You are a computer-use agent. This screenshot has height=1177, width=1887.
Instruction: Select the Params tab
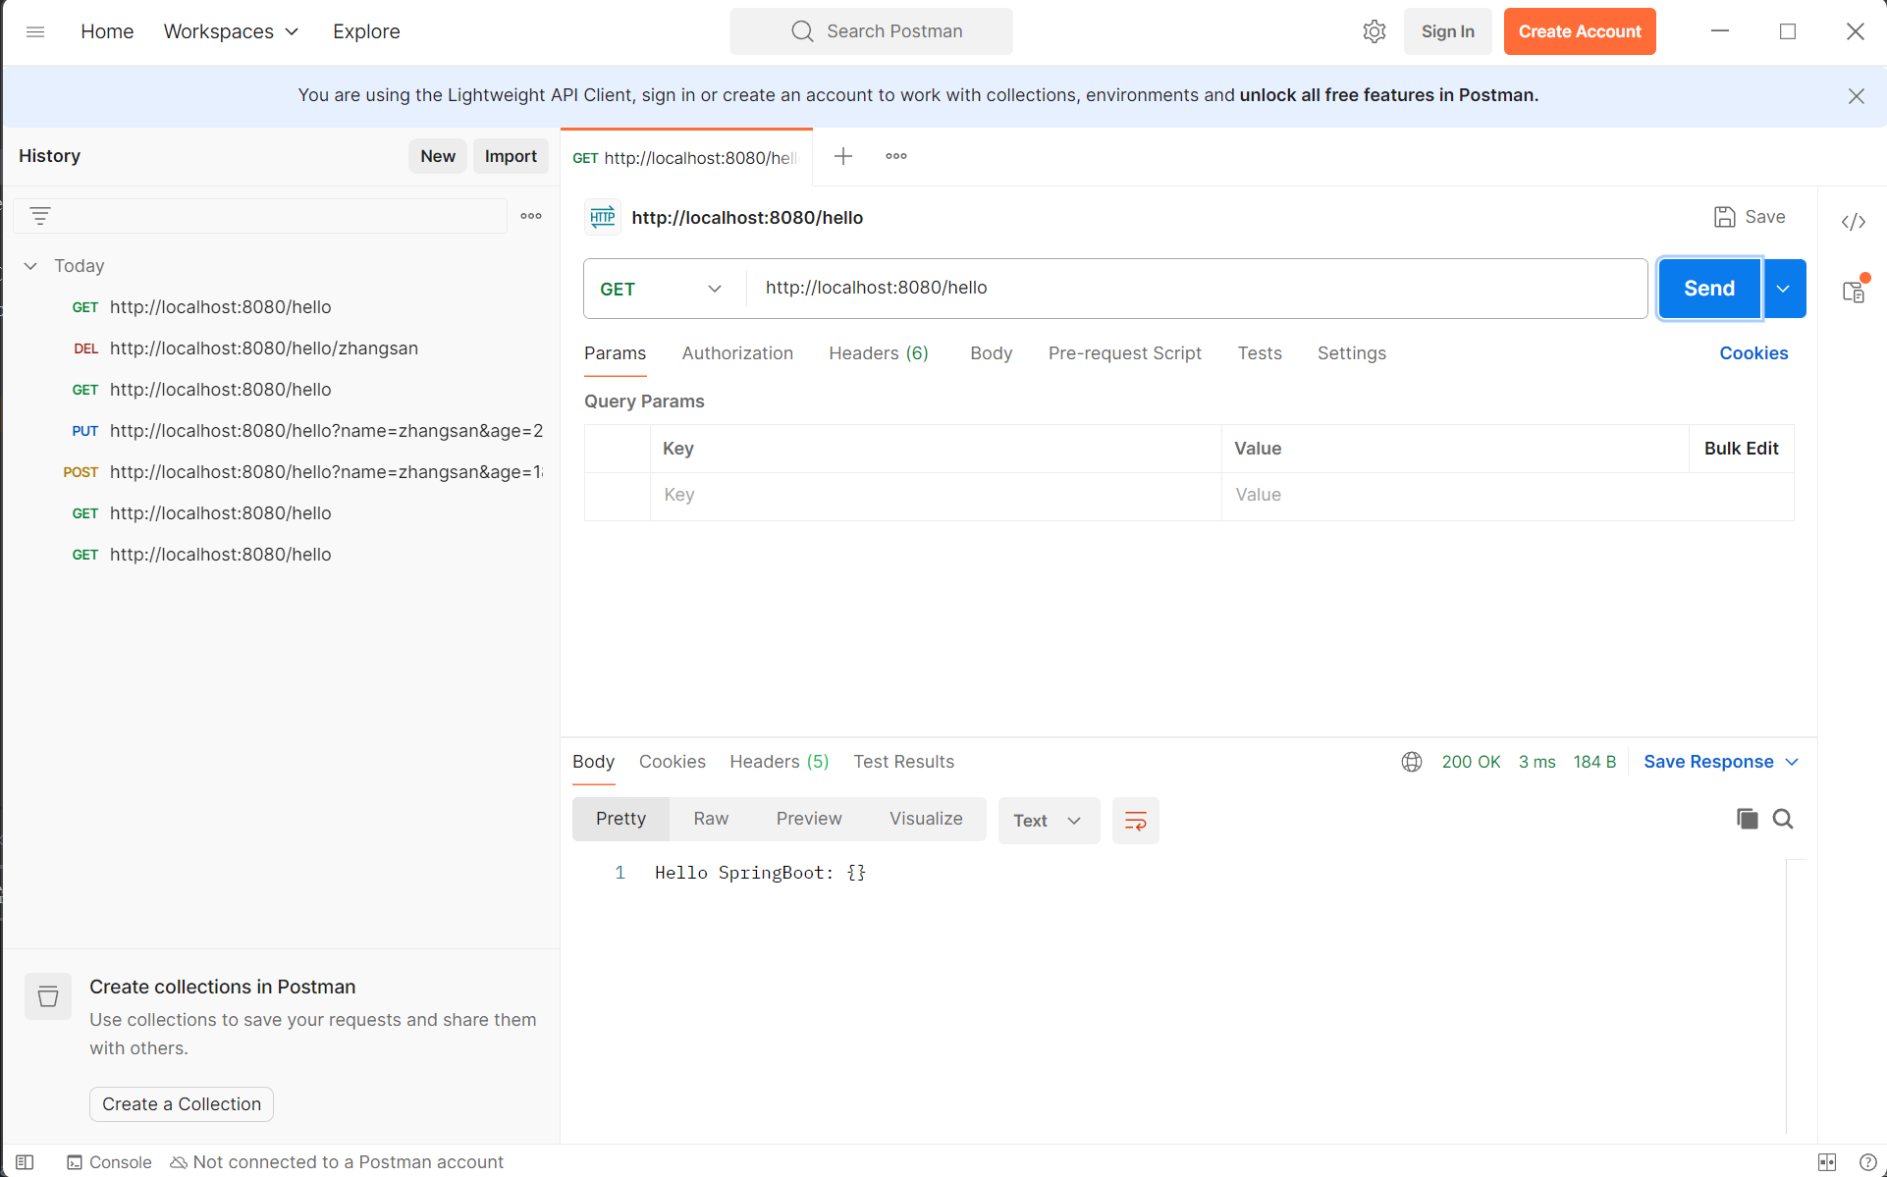(616, 353)
